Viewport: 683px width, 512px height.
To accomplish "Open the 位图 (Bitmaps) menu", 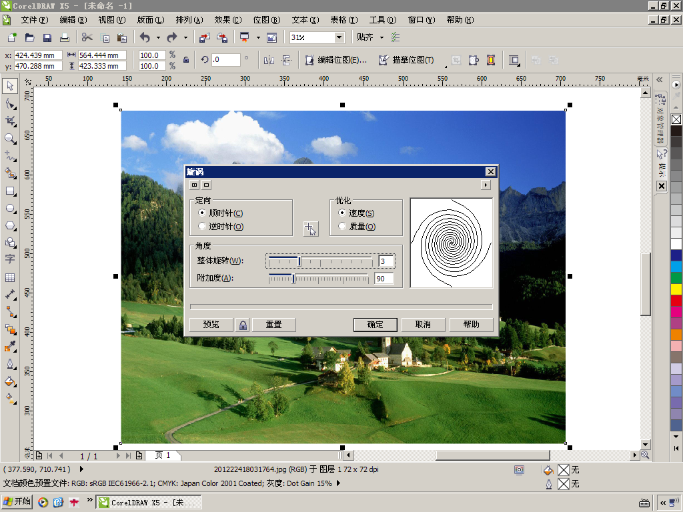I will (267, 20).
